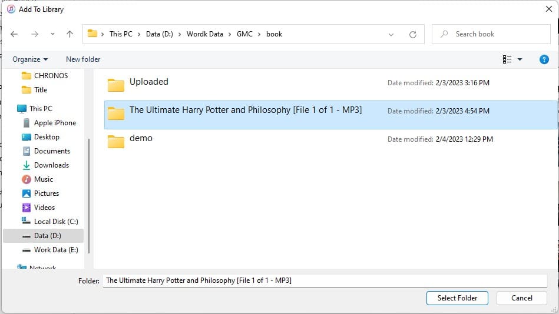Viewport: 559px width, 314px height.
Task: Click Data (D:) in the address path
Action: coord(160,34)
